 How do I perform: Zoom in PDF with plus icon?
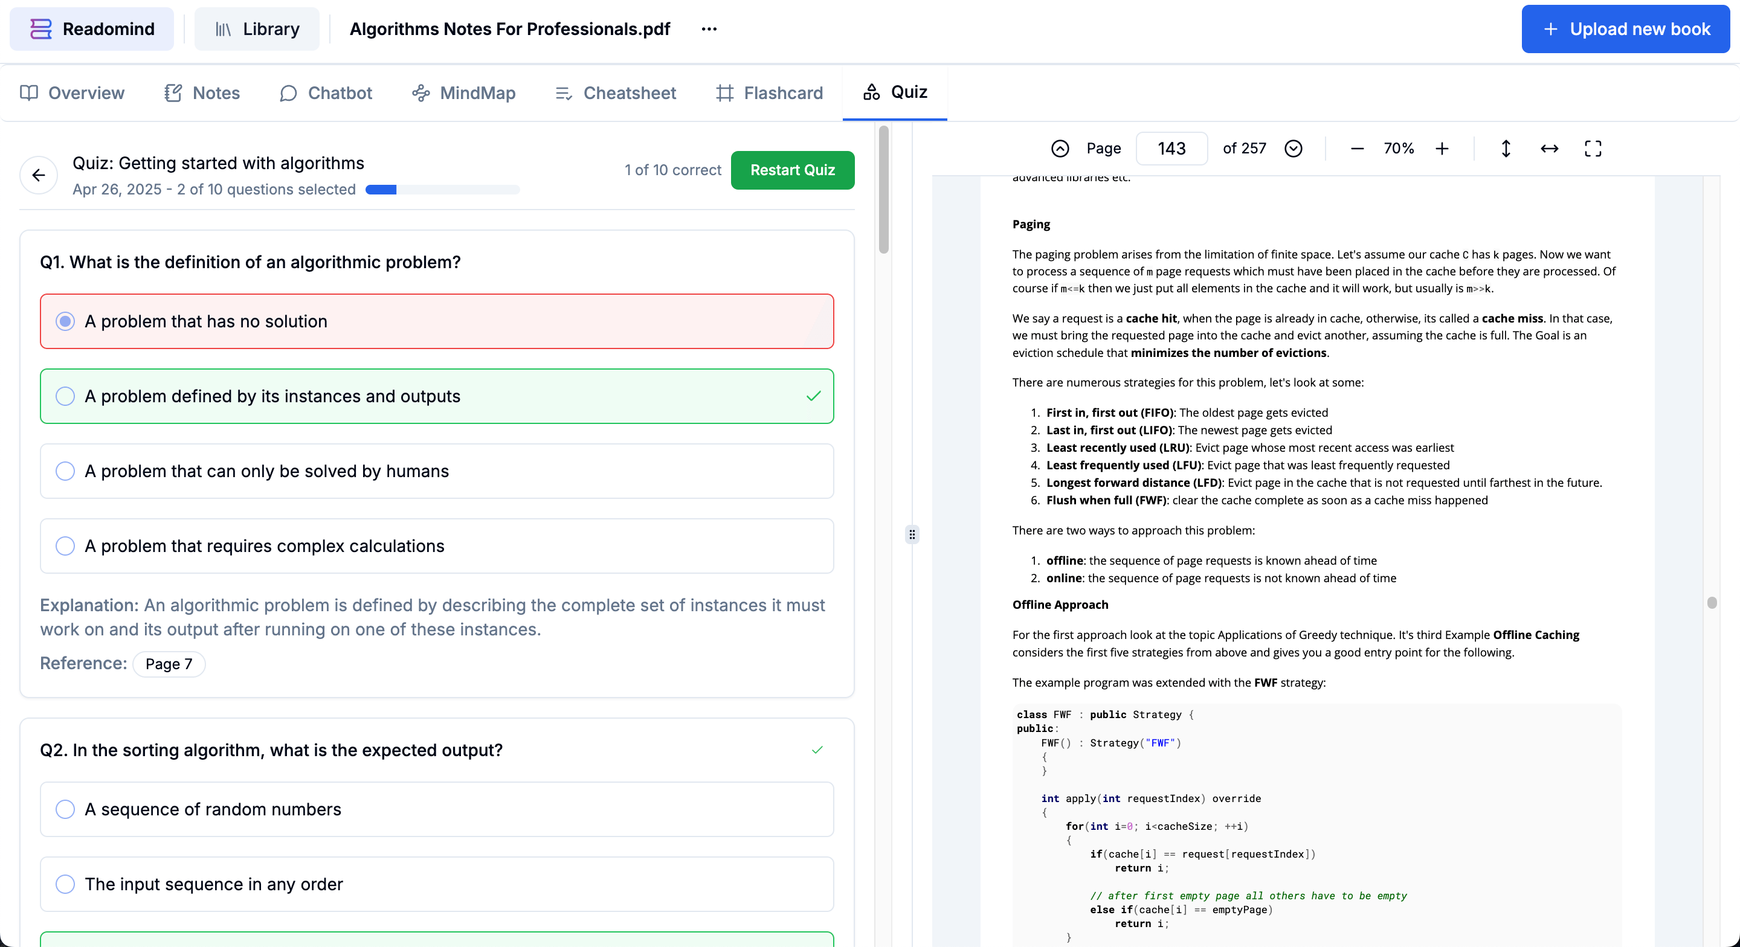click(x=1442, y=149)
